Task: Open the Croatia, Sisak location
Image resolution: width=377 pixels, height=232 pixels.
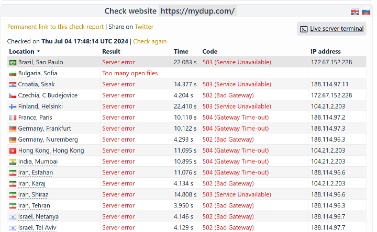Action: 36,85
